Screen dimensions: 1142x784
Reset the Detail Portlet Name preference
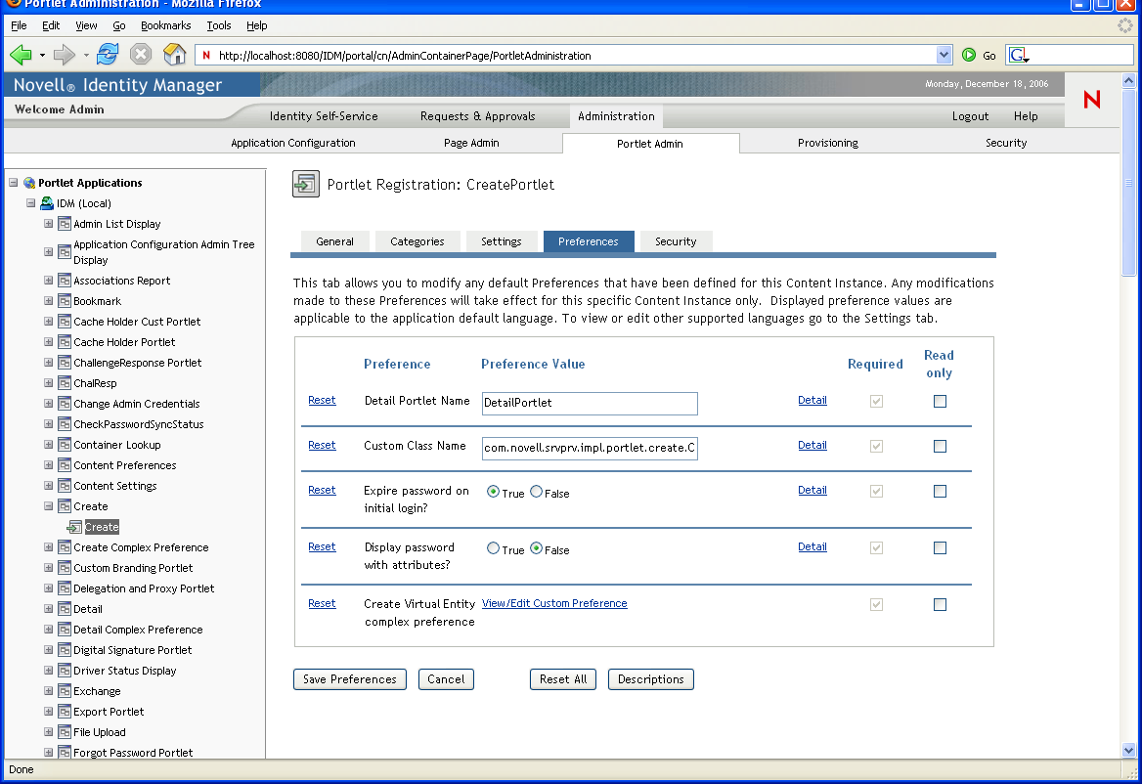[x=322, y=401]
